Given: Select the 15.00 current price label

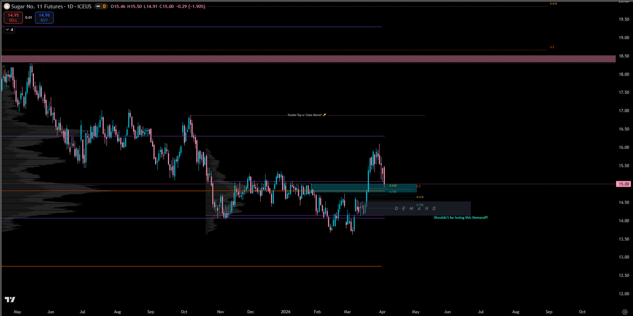Looking at the screenshot, I should coord(624,184).
